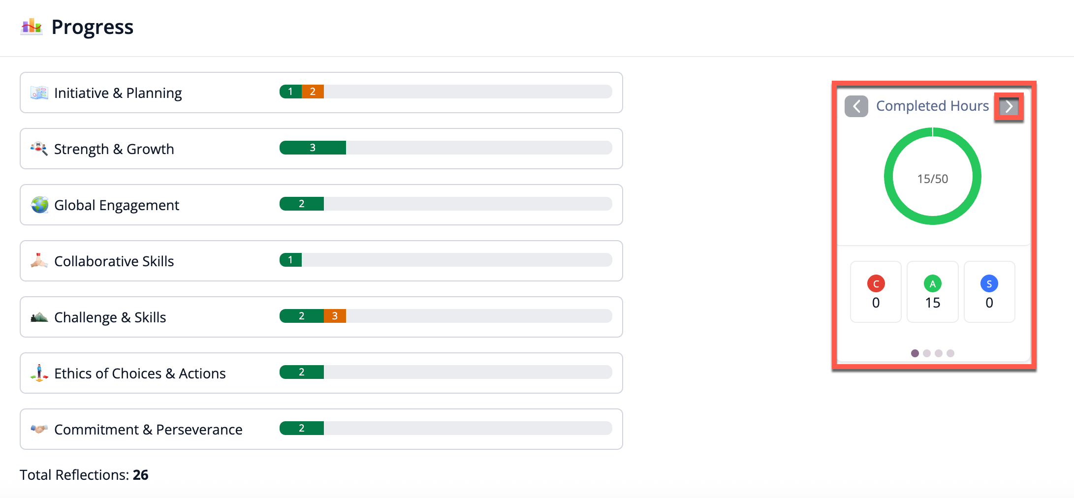Jump to the fourth carousel dot
The height and width of the screenshot is (498, 1074).
click(950, 353)
